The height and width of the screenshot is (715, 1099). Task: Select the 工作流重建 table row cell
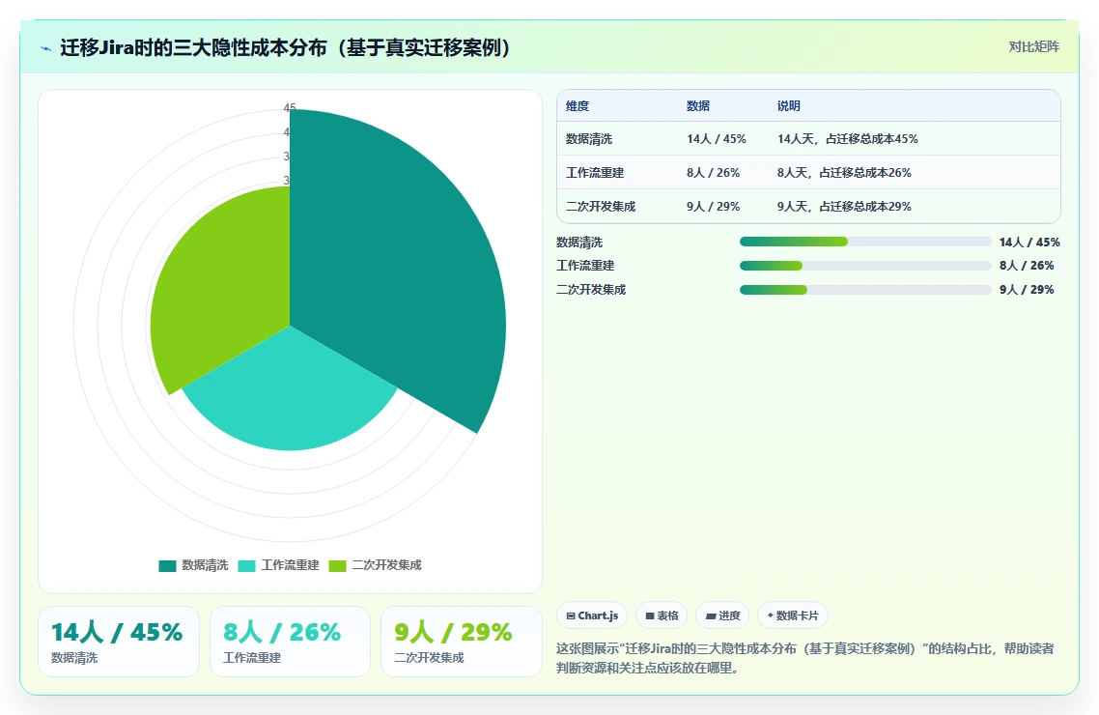click(594, 172)
